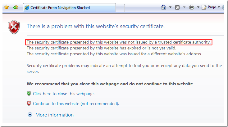
Task: Click the Add to Favorites icon
Action: coord(16,7)
